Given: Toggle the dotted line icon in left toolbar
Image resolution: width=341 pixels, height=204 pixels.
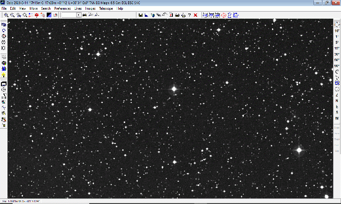Looking at the screenshot, I should point(4,107).
